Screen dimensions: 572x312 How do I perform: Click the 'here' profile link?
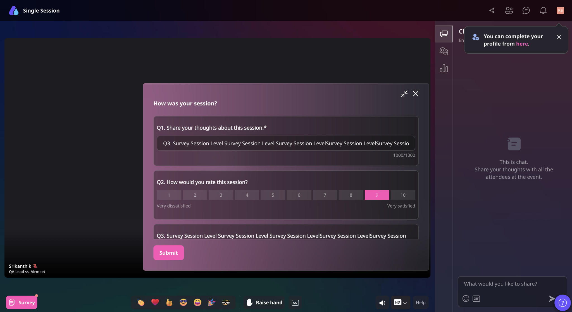pyautogui.click(x=522, y=44)
